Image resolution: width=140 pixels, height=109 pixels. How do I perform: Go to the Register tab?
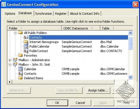[61, 14]
